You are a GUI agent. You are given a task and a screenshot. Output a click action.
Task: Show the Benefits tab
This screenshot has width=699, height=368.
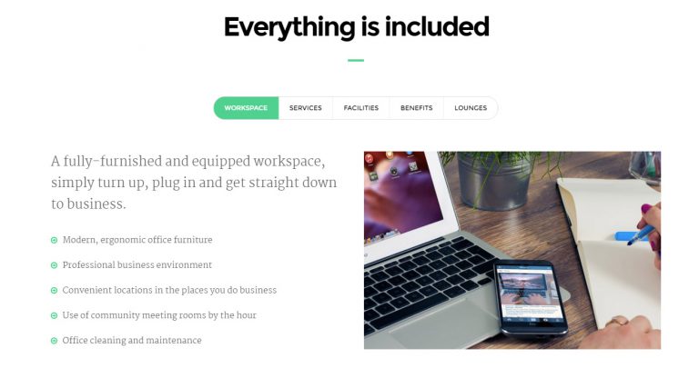[416, 108]
